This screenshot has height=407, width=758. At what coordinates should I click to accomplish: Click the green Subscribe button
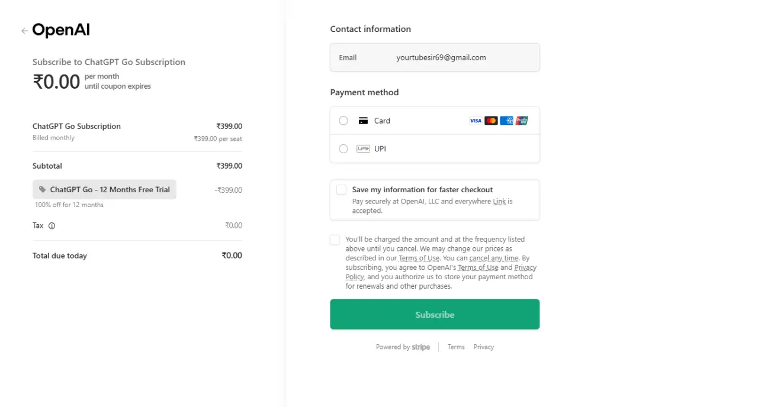[435, 314]
